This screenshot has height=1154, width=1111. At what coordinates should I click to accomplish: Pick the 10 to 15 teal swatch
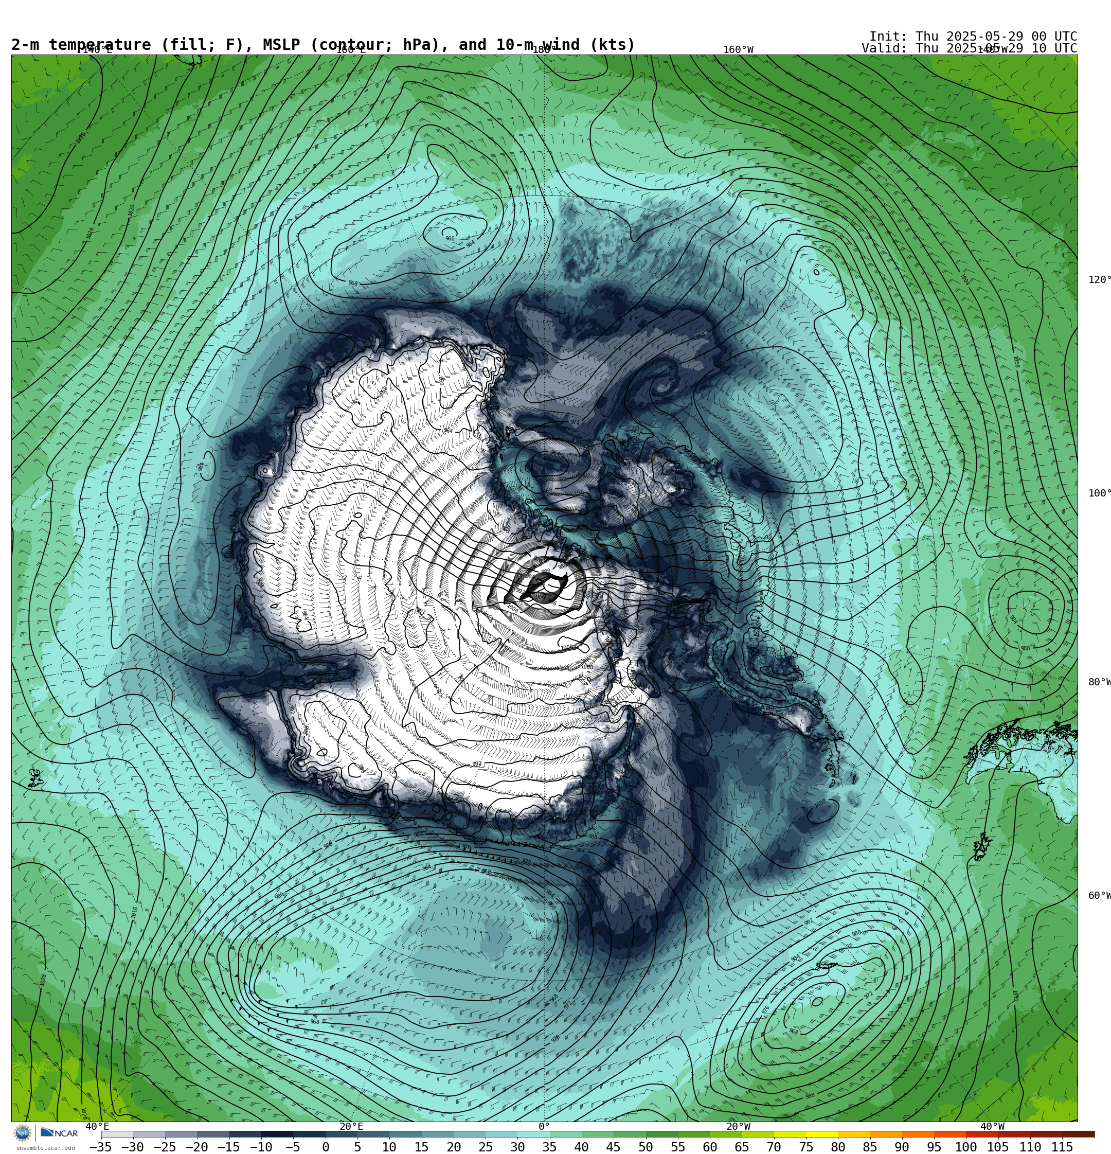tap(406, 1134)
